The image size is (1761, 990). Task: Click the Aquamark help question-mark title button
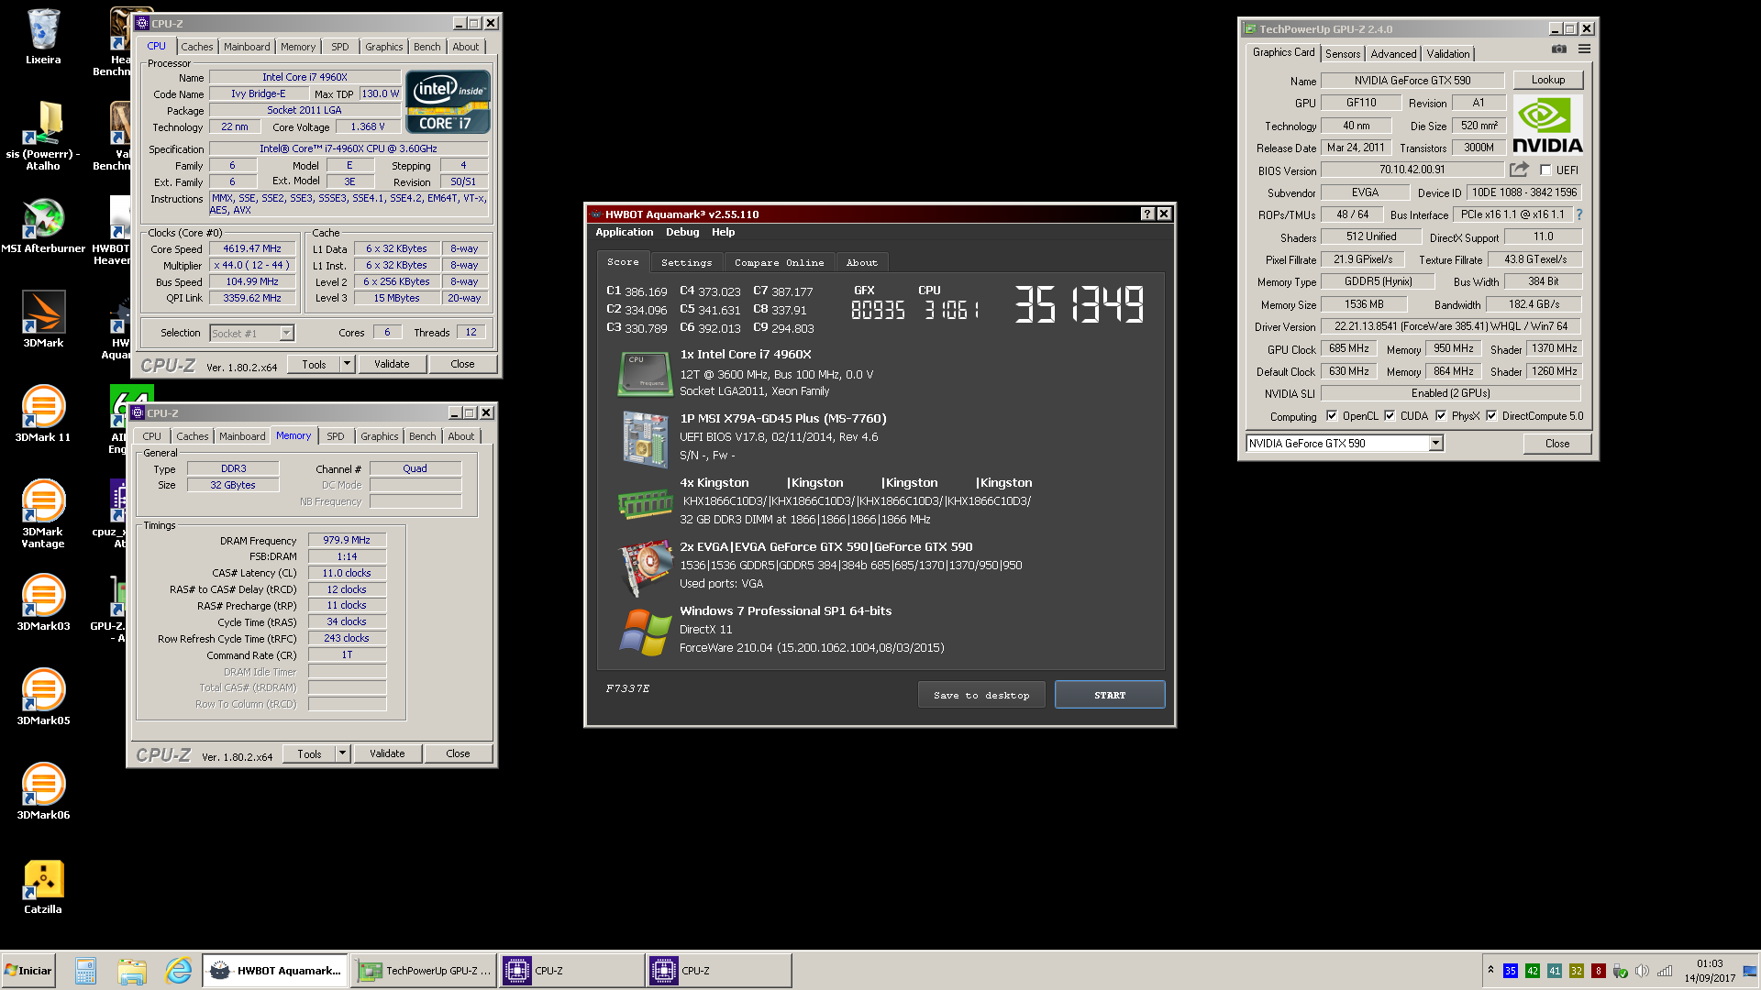click(x=1146, y=214)
